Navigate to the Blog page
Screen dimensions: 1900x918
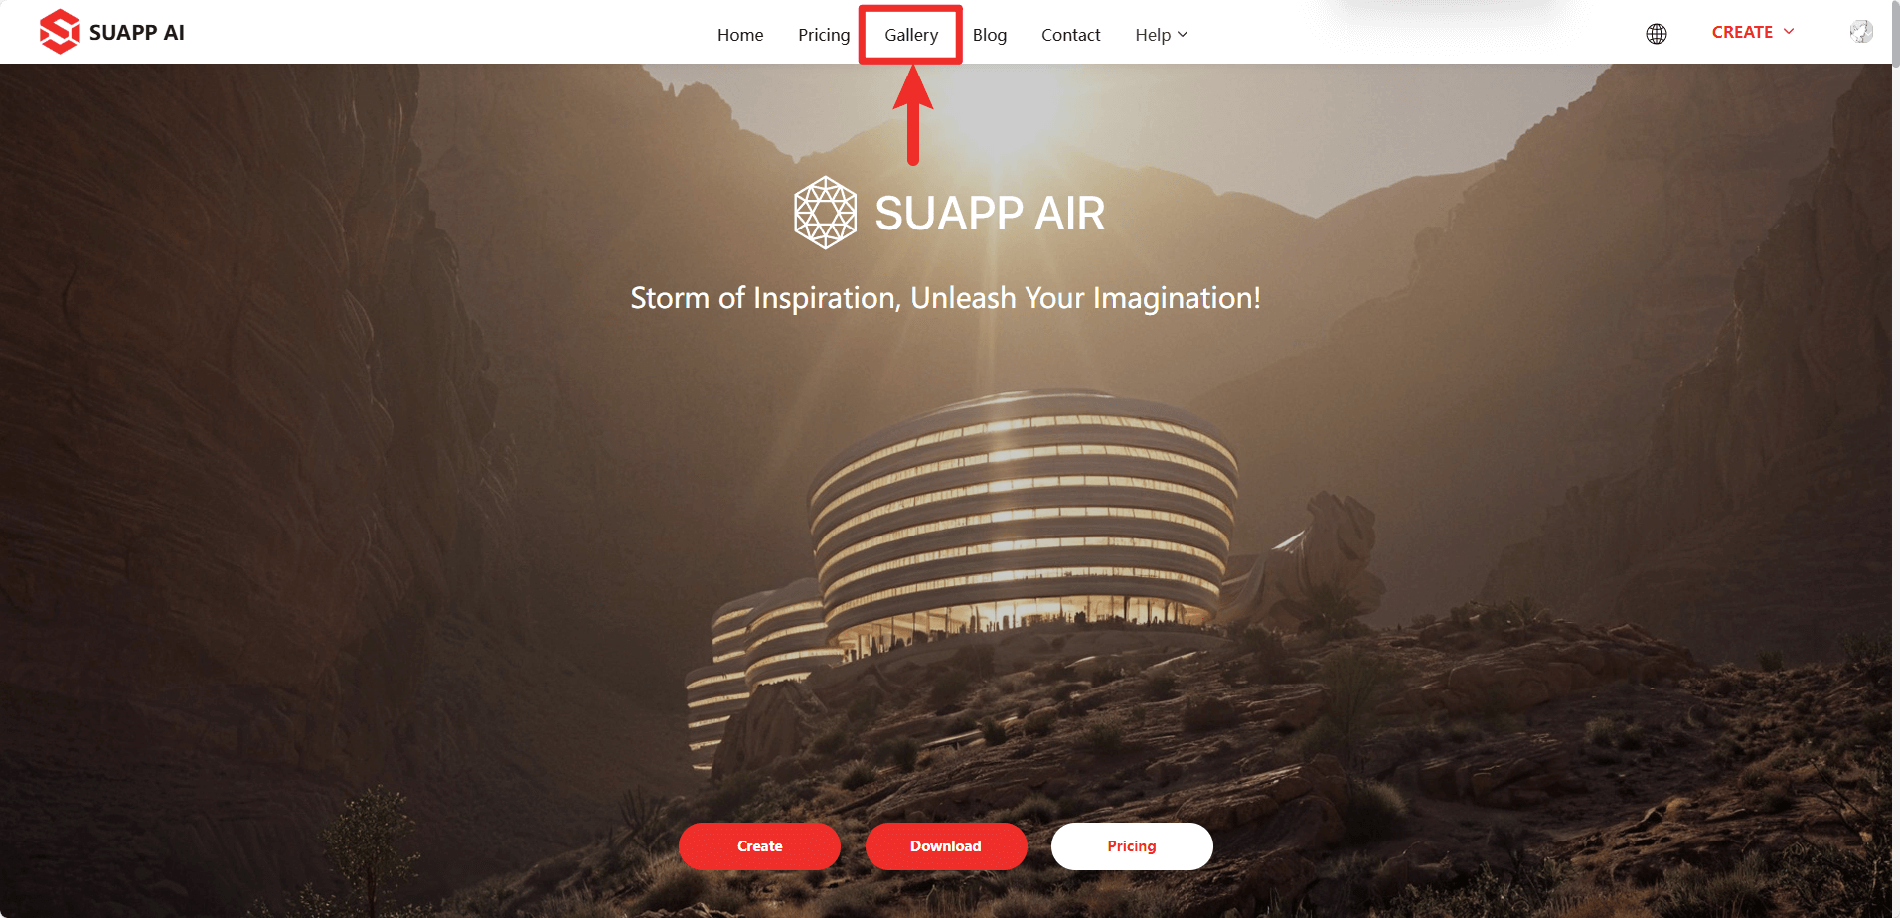pos(990,35)
